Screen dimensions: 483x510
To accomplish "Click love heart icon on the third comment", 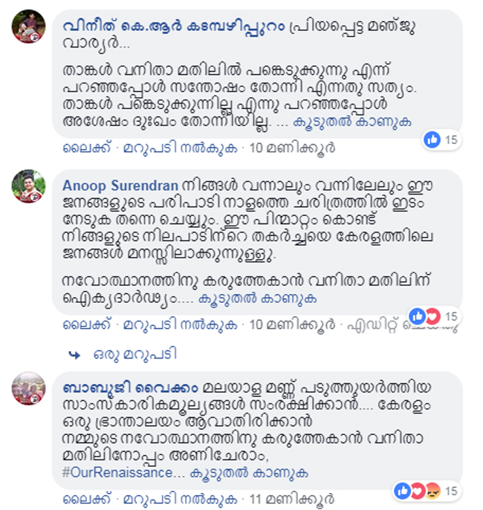I will 418,491.
